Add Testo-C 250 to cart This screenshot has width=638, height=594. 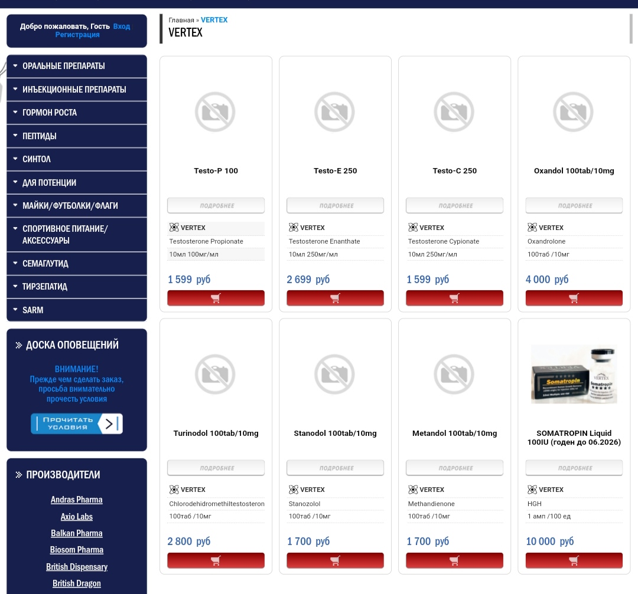pyautogui.click(x=454, y=298)
